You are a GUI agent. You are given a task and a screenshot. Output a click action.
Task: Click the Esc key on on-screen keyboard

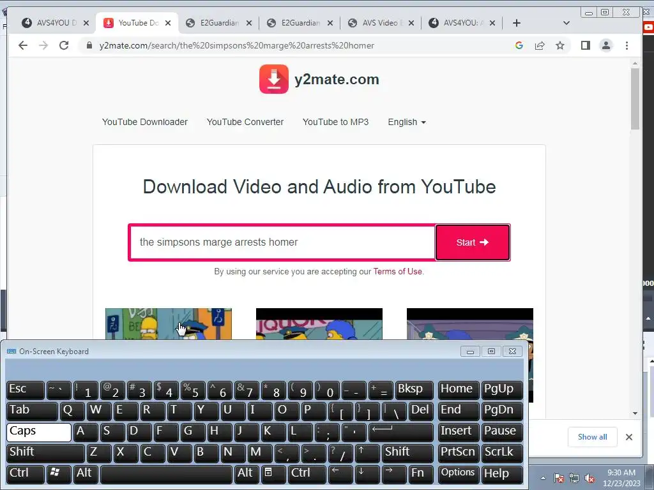(x=26, y=390)
